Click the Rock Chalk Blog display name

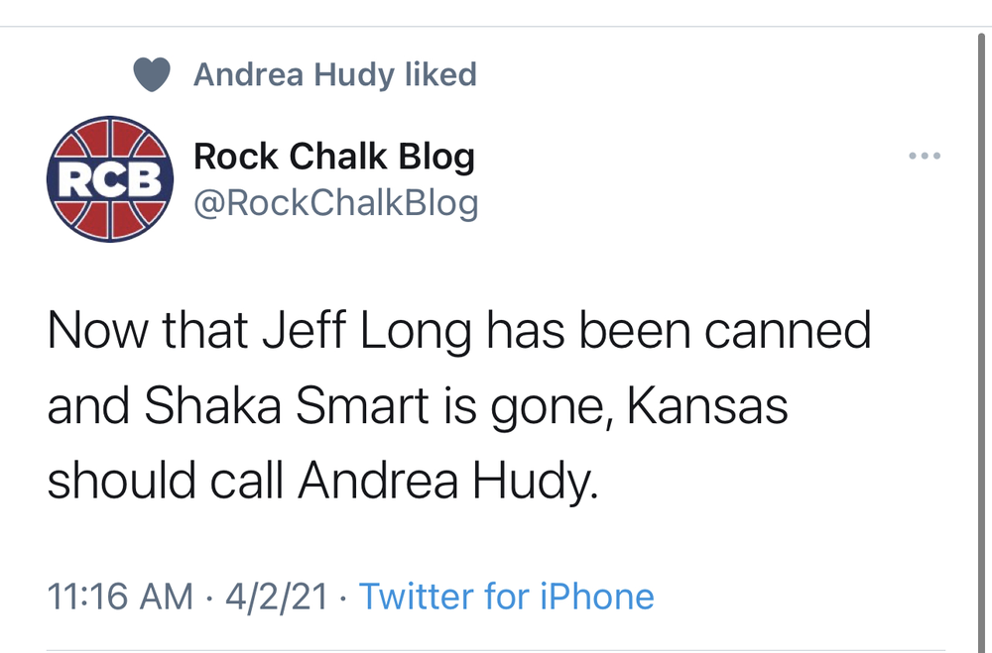[x=334, y=156]
